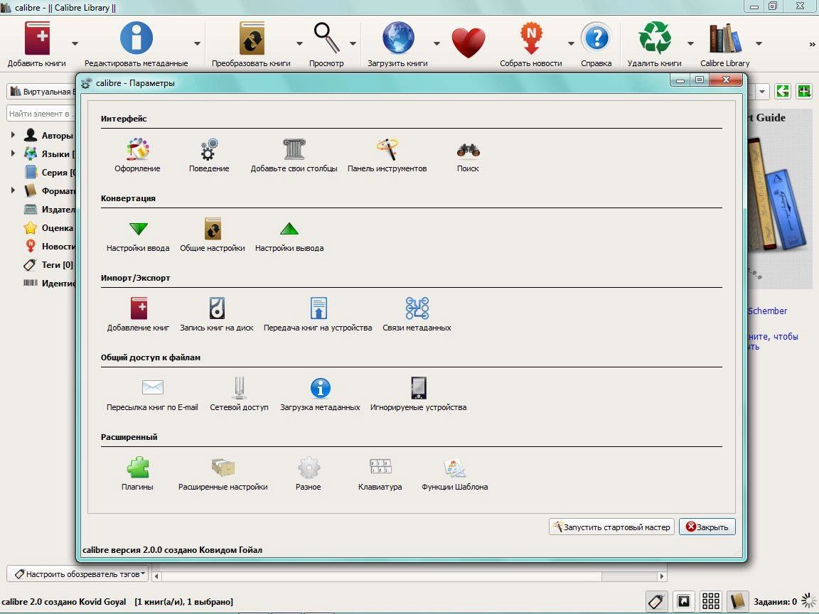Open Добавление книг import settings
The width and height of the screenshot is (819, 614).
(139, 314)
